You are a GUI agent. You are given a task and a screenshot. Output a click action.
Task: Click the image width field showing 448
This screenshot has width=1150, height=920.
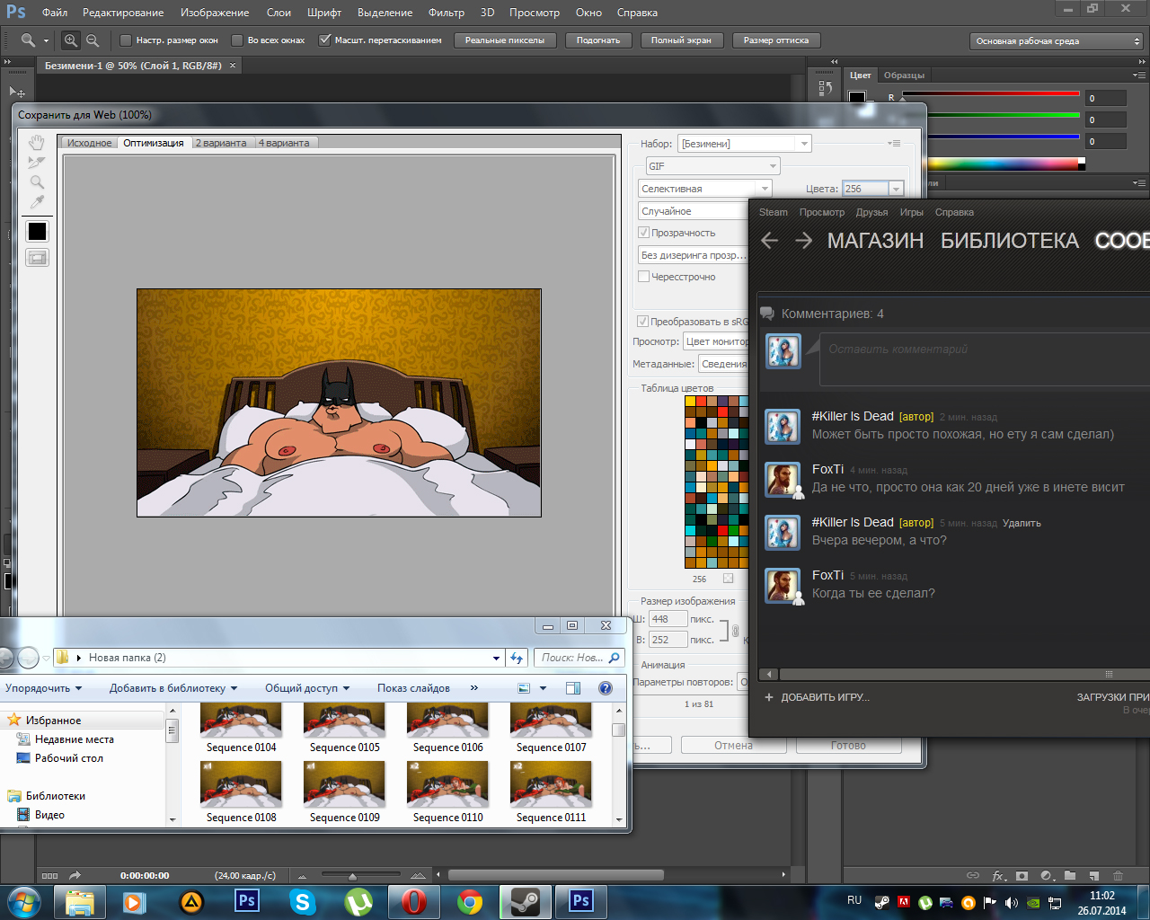668,619
